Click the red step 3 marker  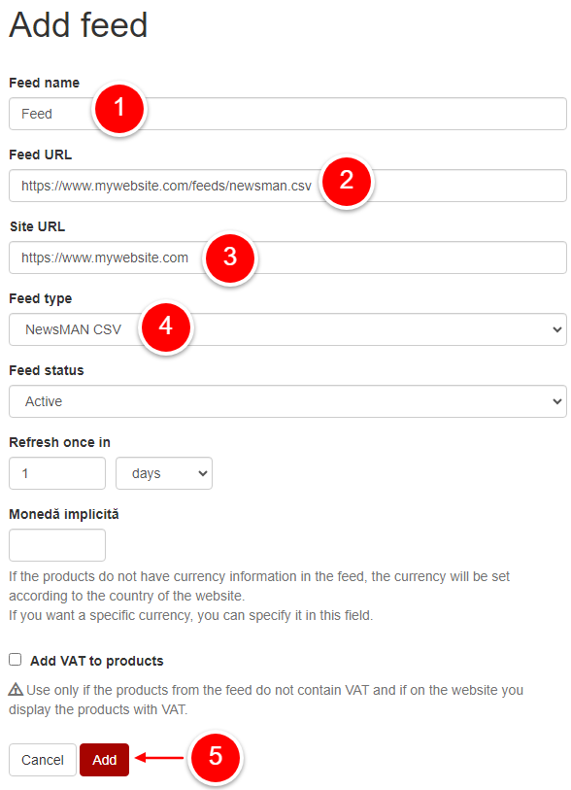230,257
